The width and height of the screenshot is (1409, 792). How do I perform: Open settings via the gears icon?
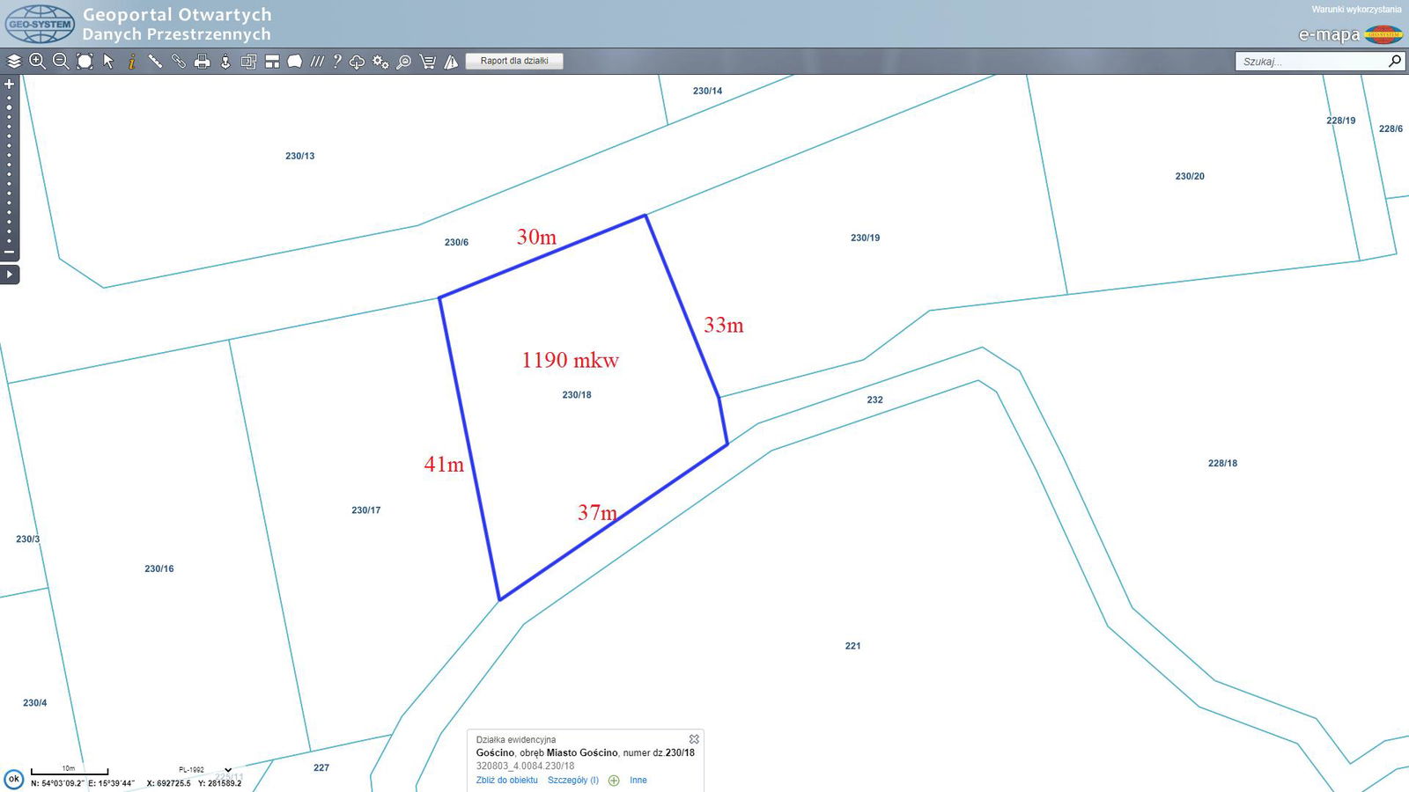[x=380, y=62]
